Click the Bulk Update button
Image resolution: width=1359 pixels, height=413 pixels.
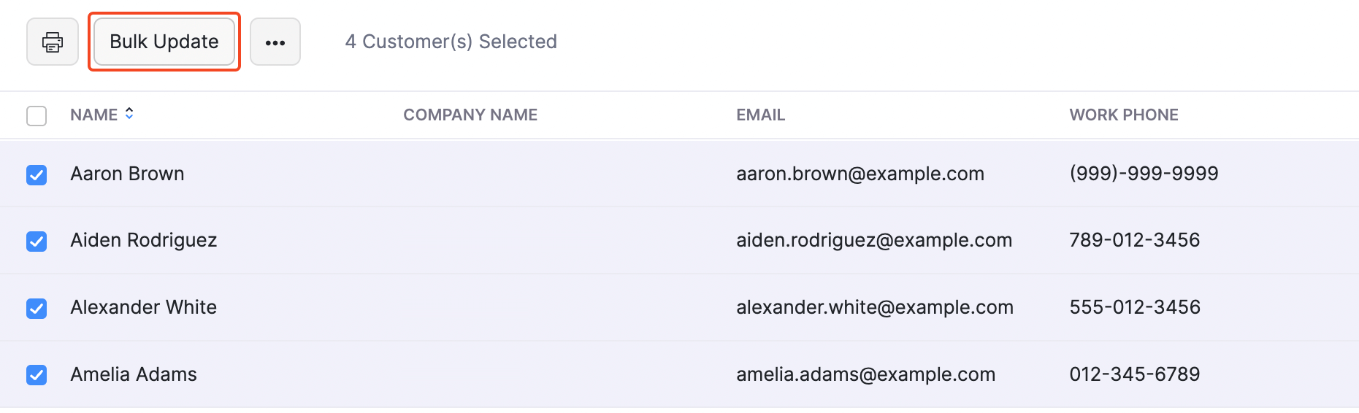(164, 42)
